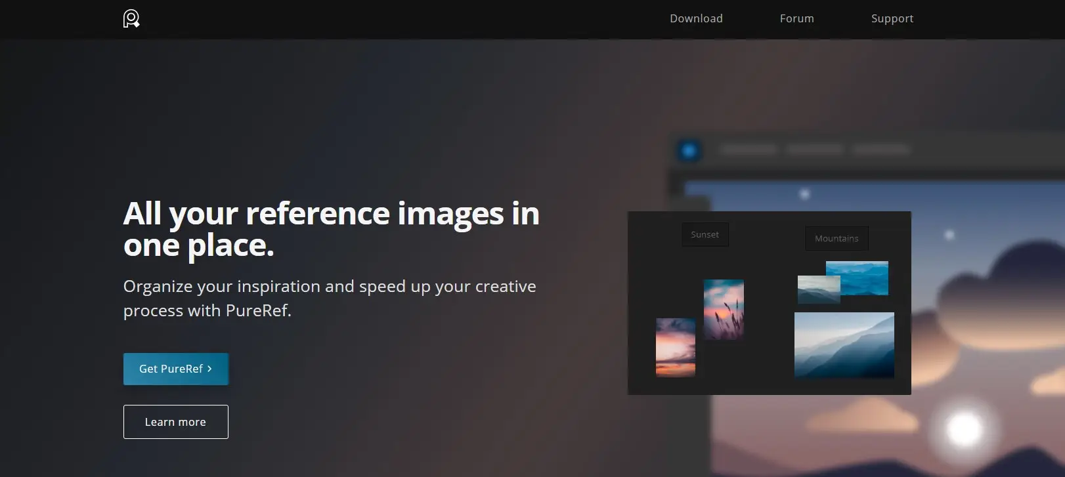This screenshot has height=477, width=1065.
Task: Click the PureRef logo icon
Action: pyautogui.click(x=131, y=18)
